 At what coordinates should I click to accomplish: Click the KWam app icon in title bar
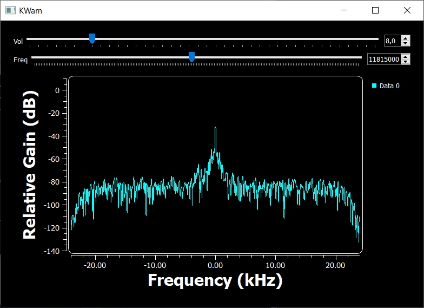(10, 10)
